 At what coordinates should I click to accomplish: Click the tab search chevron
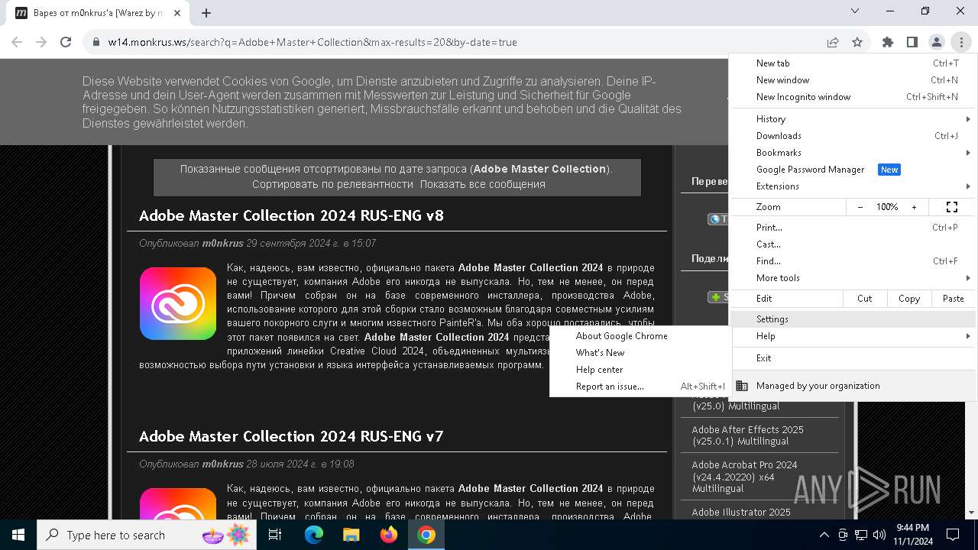855,11
